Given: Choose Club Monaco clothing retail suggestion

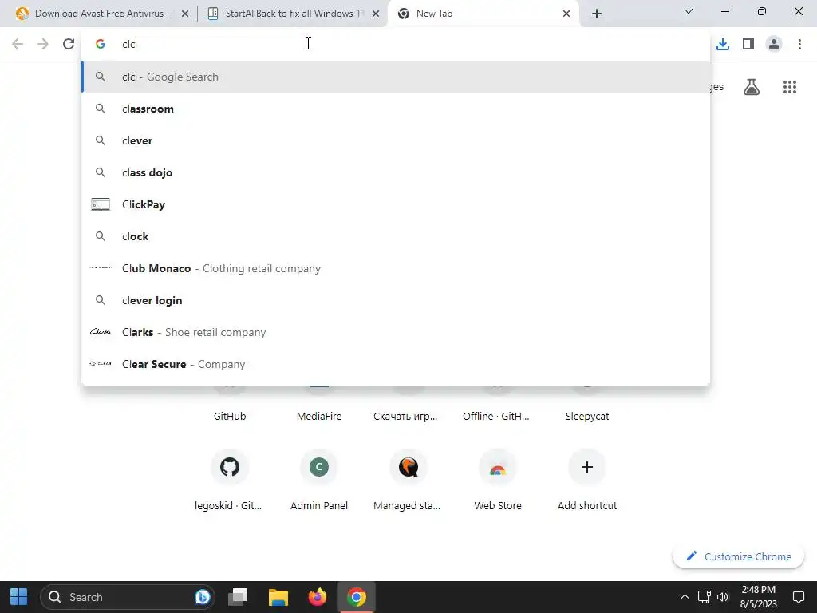Looking at the screenshot, I should pos(396,268).
